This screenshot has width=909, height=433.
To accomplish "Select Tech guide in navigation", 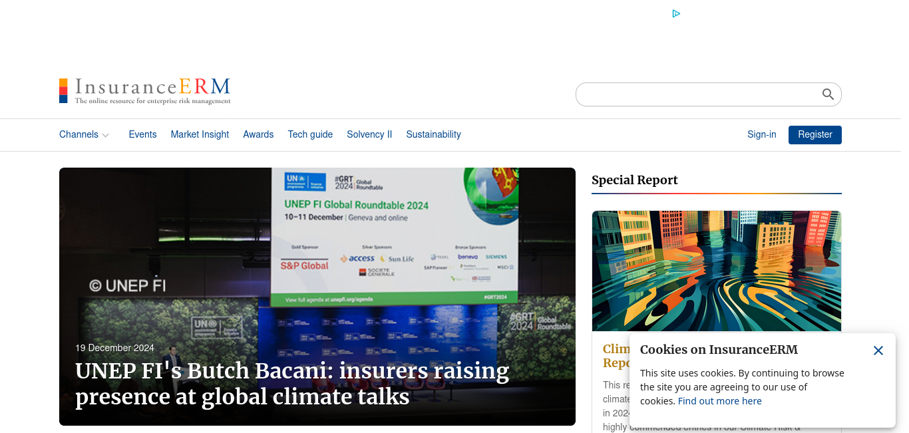I will (x=310, y=134).
